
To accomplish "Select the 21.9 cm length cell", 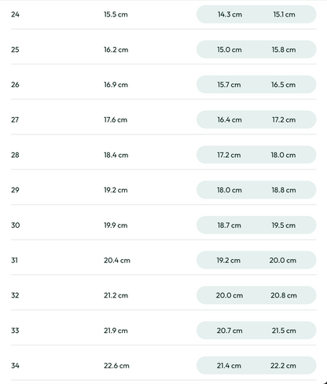I will 116,331.
